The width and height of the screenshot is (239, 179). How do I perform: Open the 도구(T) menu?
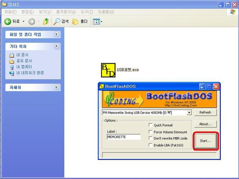[87, 12]
